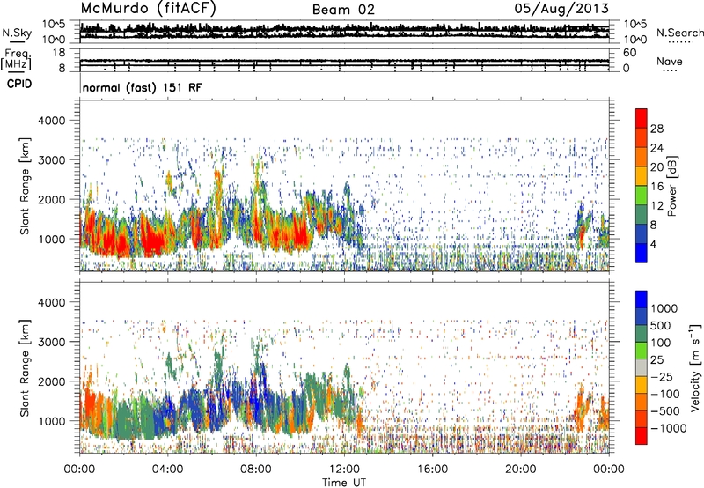Click the light green band of power colorbar
This screenshot has height=488, width=704.
[x=642, y=196]
